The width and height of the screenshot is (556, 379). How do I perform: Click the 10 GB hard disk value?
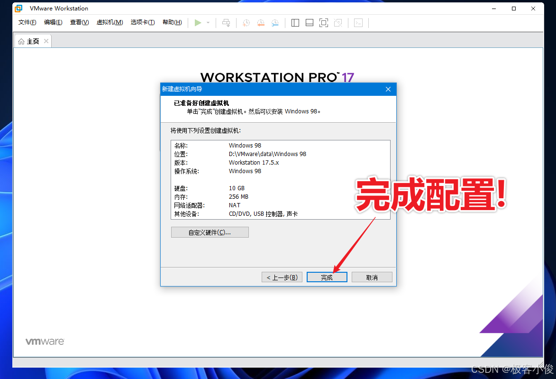(237, 188)
